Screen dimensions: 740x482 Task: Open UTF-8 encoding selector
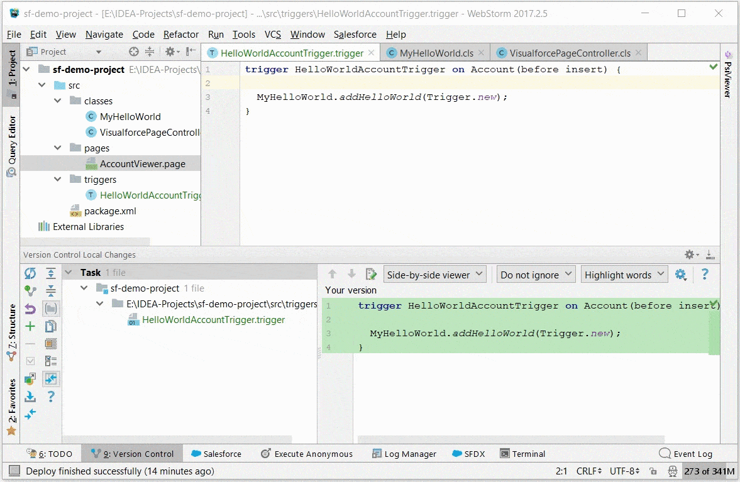click(624, 471)
